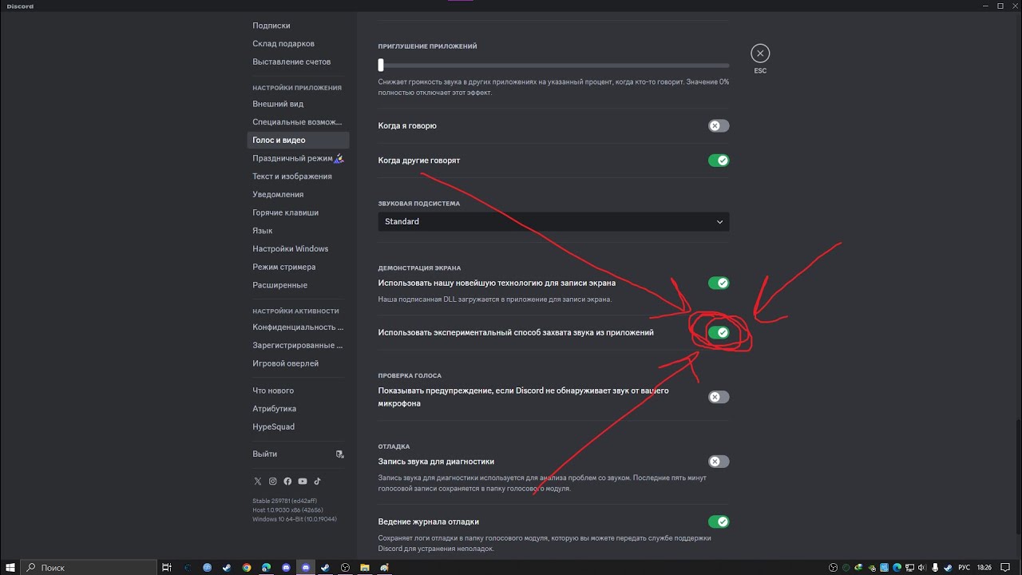
Task: Open Специальные возможности settings
Action: point(297,122)
